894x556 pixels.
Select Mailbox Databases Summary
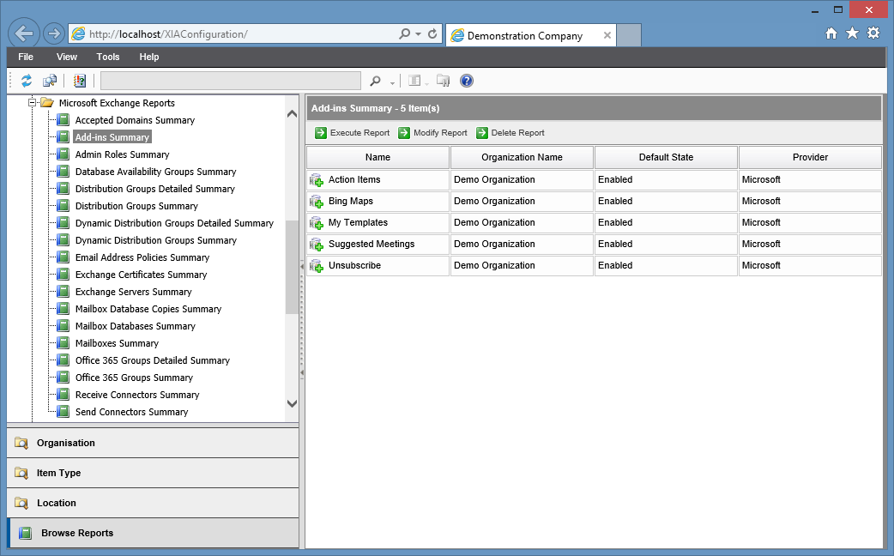click(135, 325)
